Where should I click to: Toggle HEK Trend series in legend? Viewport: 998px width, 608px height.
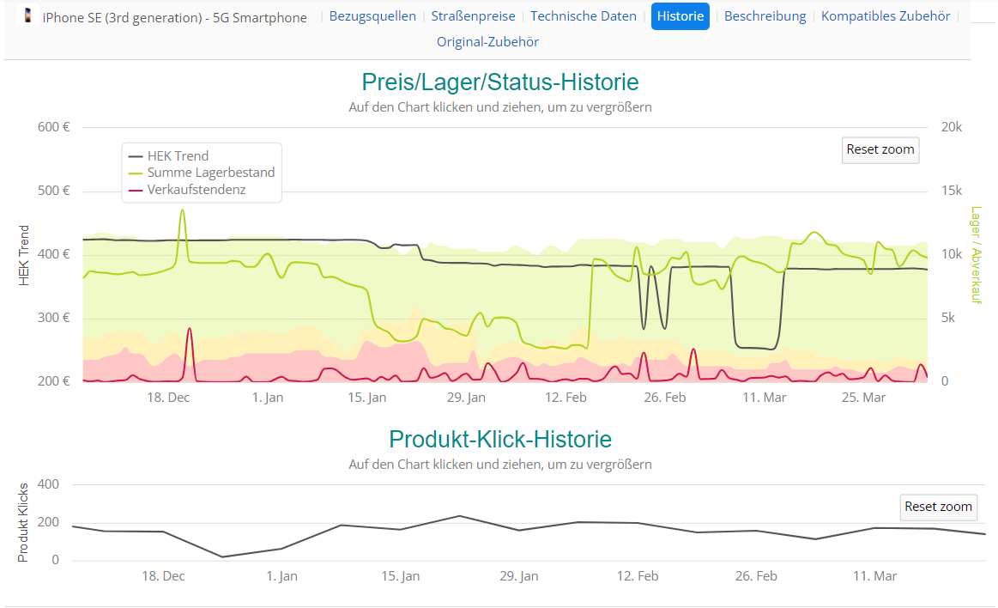pos(178,156)
